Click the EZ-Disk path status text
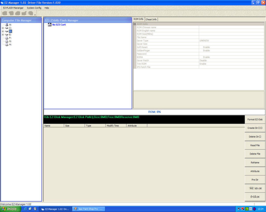Viewport: 266px width, 212px height. [x=91, y=117]
